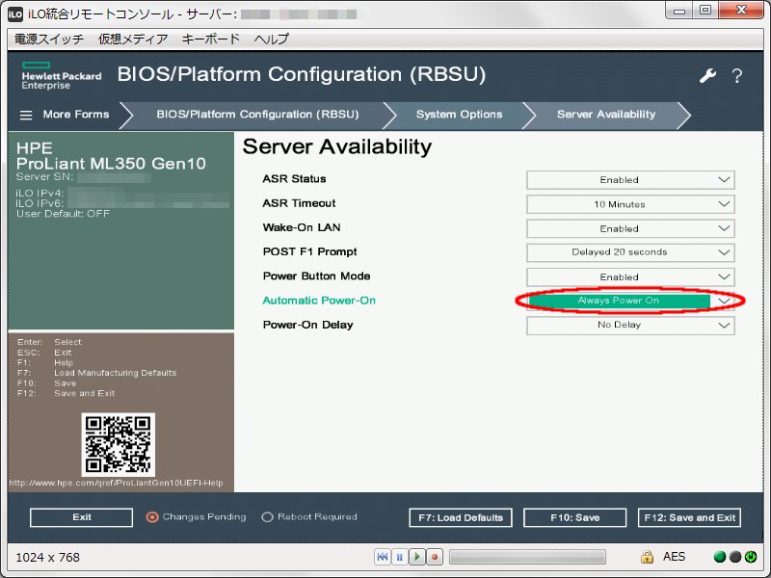Select the Reboot Required radio indicator
The width and height of the screenshot is (771, 578).
pos(267,517)
